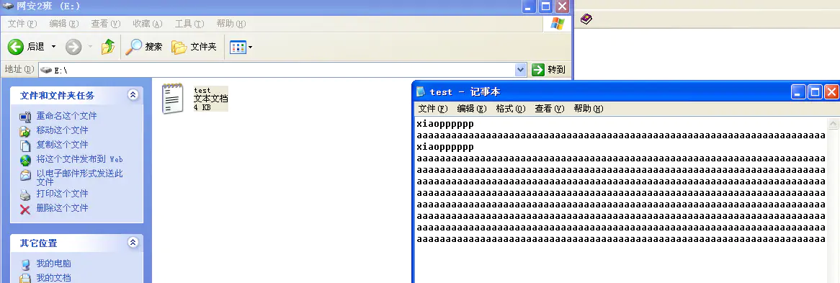Open Notepad's Format (格式) menu
The width and height of the screenshot is (840, 283).
click(x=511, y=109)
